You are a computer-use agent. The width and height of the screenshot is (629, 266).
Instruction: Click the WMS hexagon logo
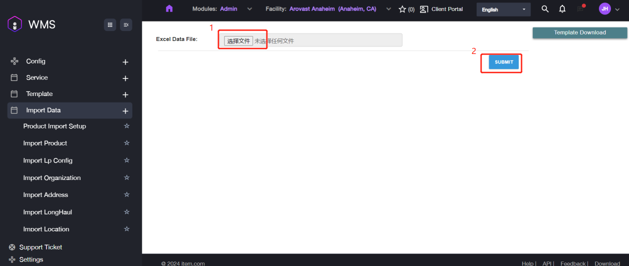tap(15, 24)
